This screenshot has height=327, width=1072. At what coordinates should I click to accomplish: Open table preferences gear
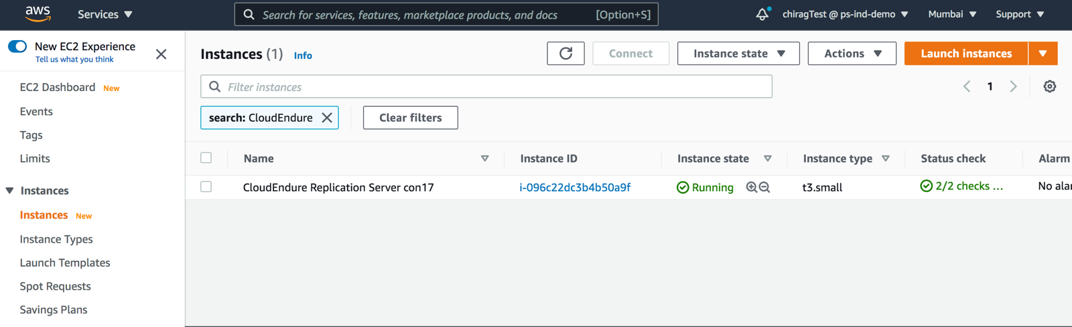[1050, 86]
